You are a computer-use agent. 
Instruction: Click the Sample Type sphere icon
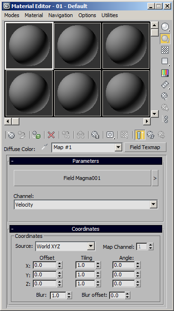pyautogui.click(x=165, y=27)
